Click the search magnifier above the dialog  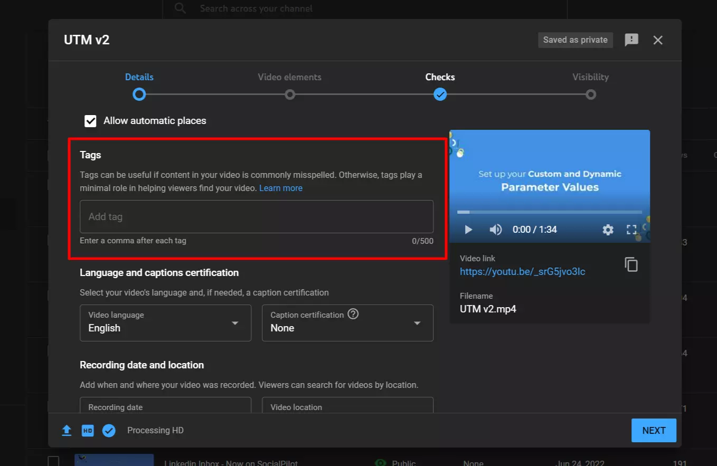(x=180, y=8)
